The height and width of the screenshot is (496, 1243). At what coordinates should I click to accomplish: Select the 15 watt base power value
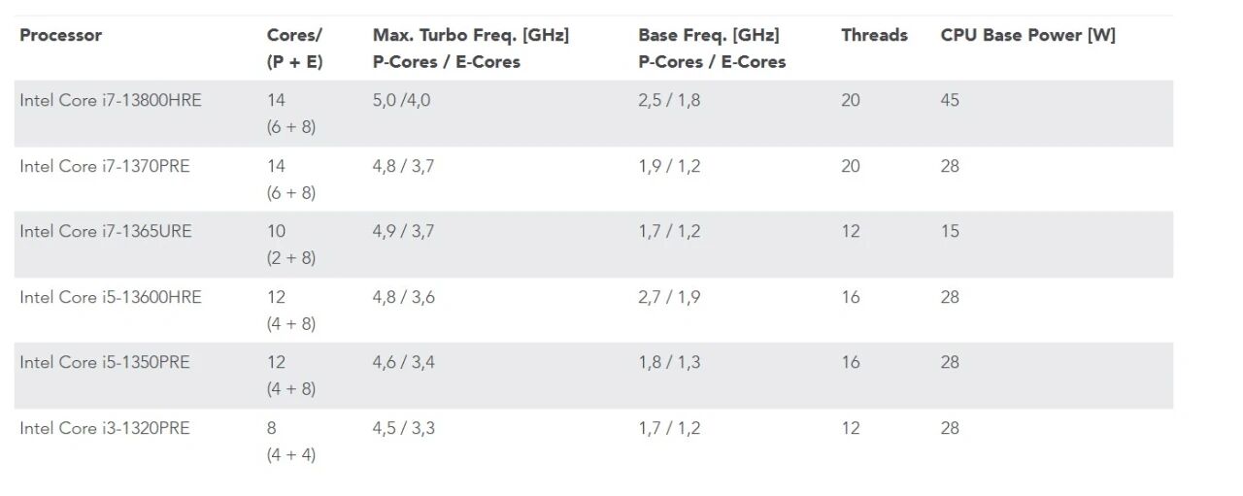click(950, 231)
